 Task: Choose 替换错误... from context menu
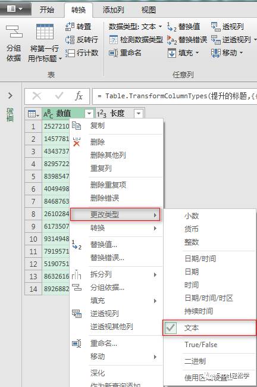tap(107, 258)
